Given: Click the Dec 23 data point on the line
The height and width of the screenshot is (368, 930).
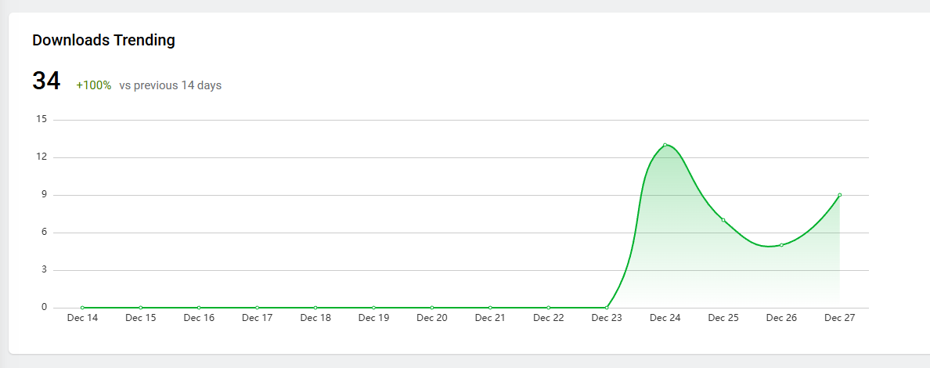Looking at the screenshot, I should (x=607, y=308).
